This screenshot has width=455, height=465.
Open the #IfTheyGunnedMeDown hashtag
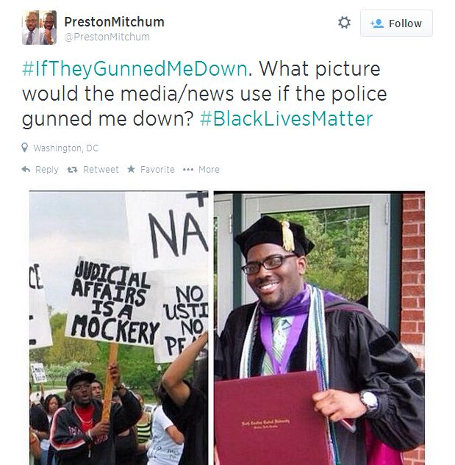135,69
